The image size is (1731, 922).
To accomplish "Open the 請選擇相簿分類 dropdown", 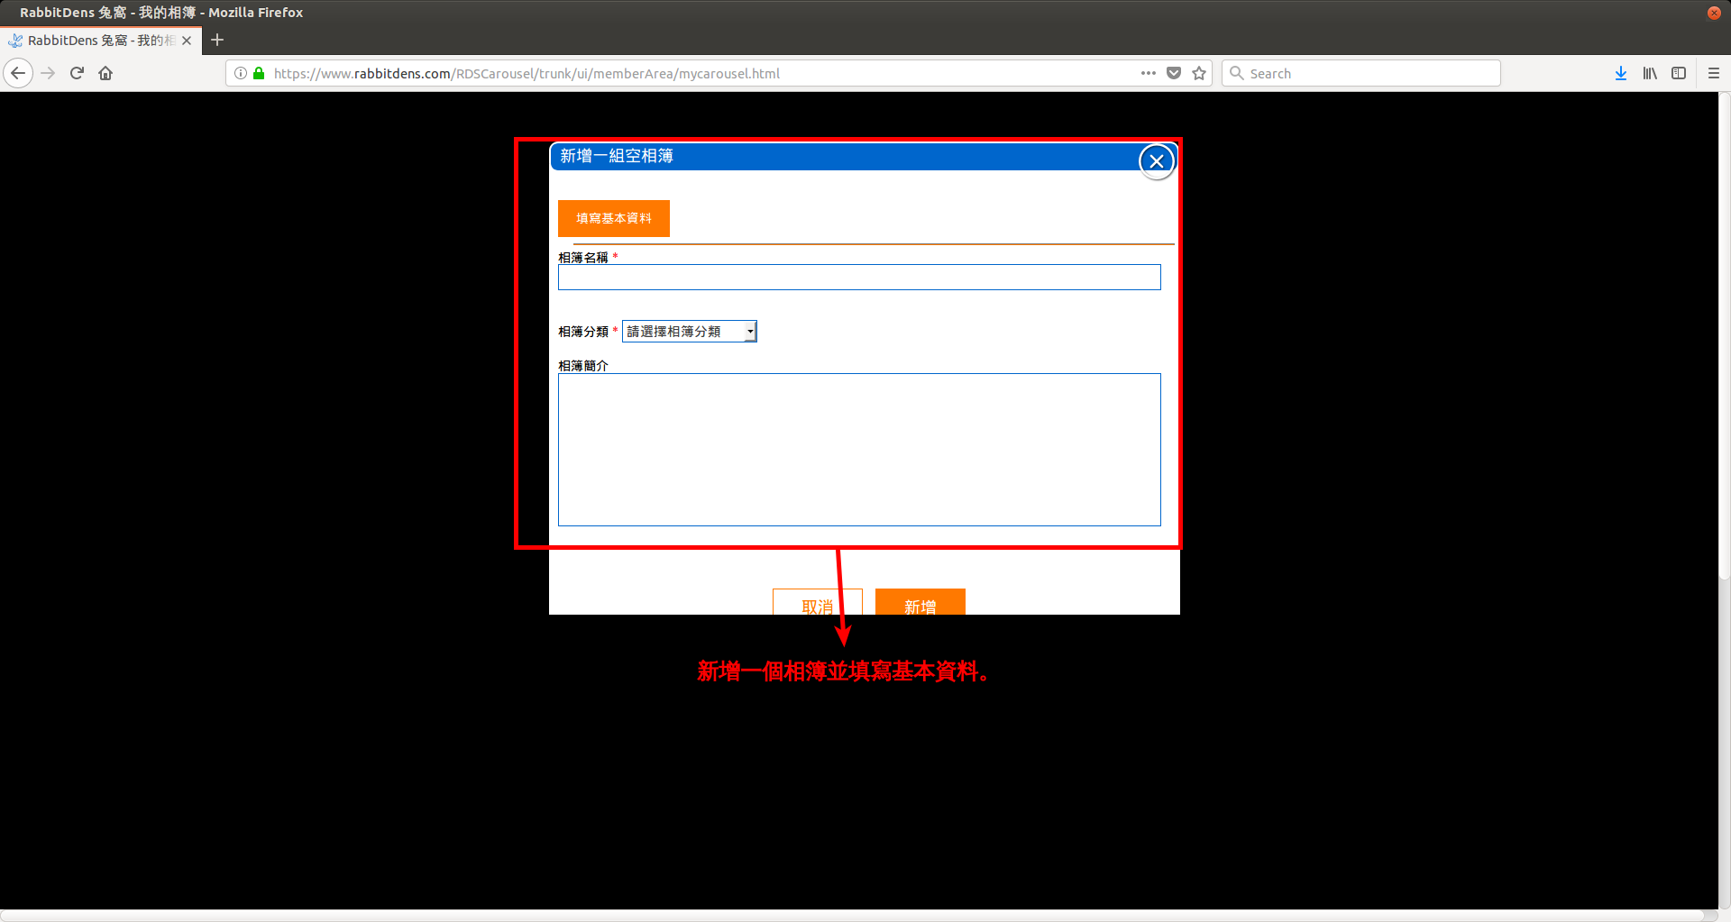I will coord(690,332).
